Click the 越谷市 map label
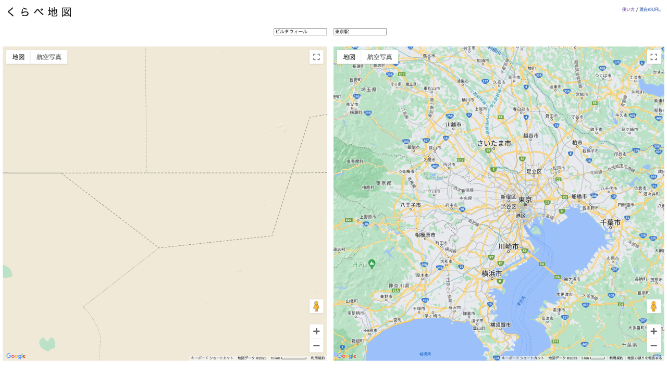Viewport: 667px width, 375px height. point(531,135)
